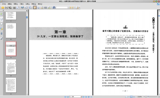Click inside the Find text box
Image resolution: width=160 pixels, height=98 pixels.
(62, 7)
